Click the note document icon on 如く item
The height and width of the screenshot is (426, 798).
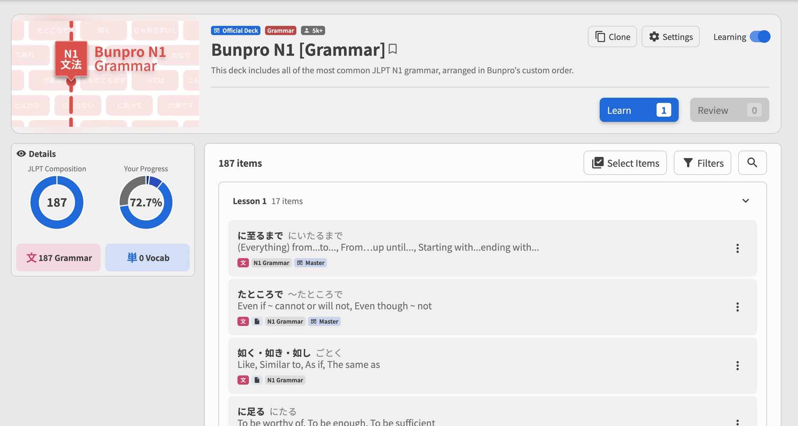[x=257, y=380]
